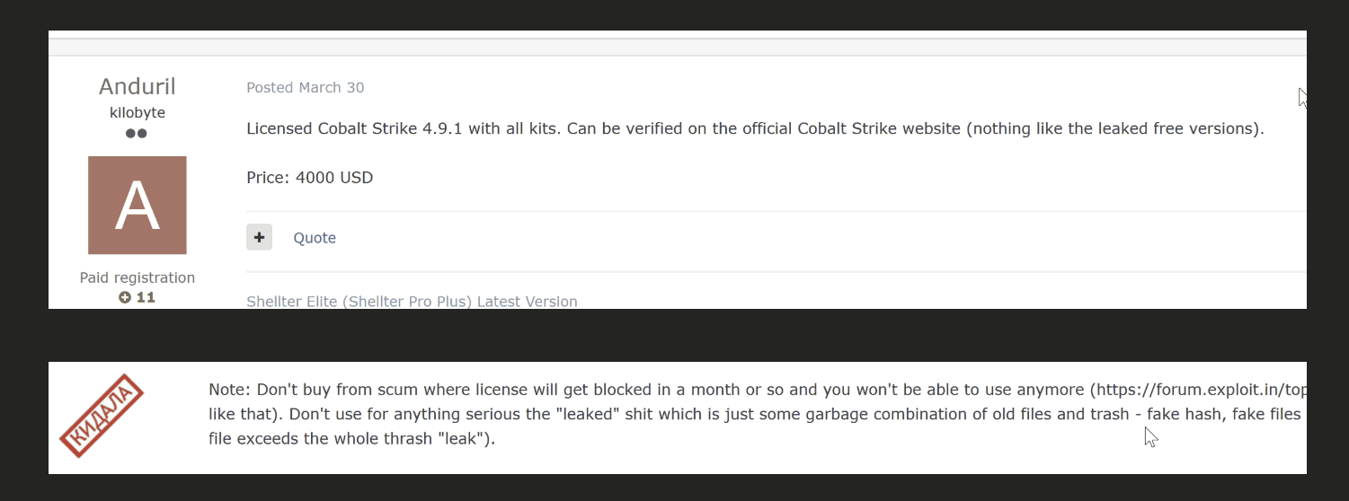The height and width of the screenshot is (501, 1349).
Task: Click the Price: 4000 USD line
Action: tap(309, 178)
